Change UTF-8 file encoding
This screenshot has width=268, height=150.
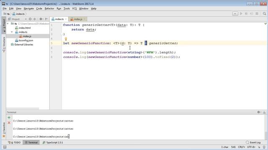click(x=251, y=147)
